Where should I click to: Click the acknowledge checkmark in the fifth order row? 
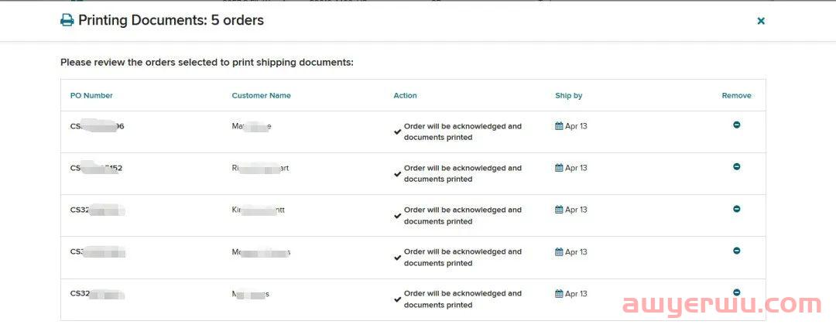click(397, 299)
